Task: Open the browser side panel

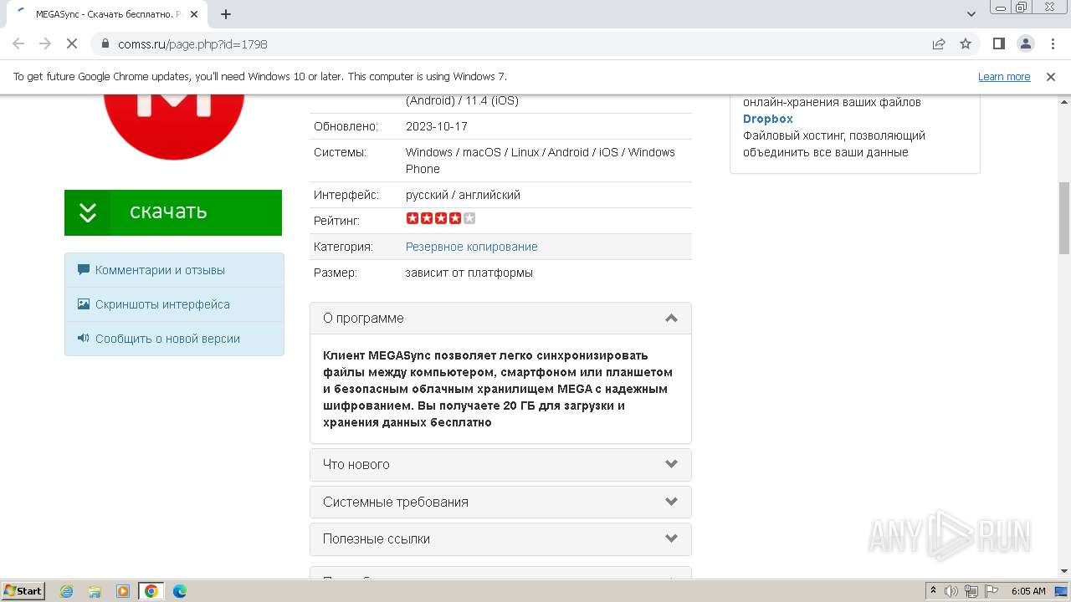Action: tap(998, 43)
